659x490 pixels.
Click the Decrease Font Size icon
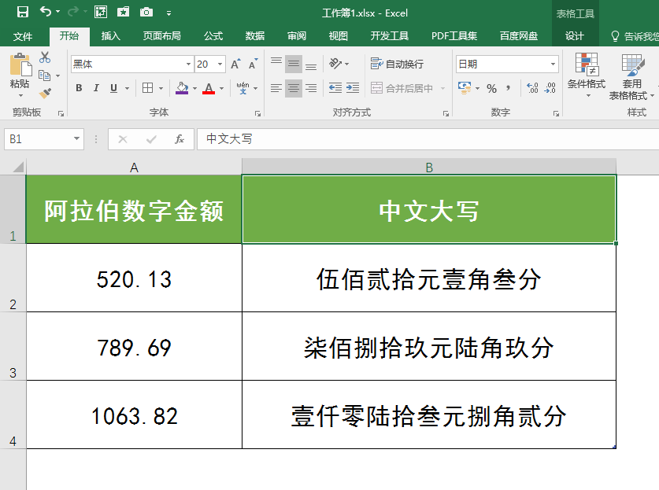click(253, 64)
